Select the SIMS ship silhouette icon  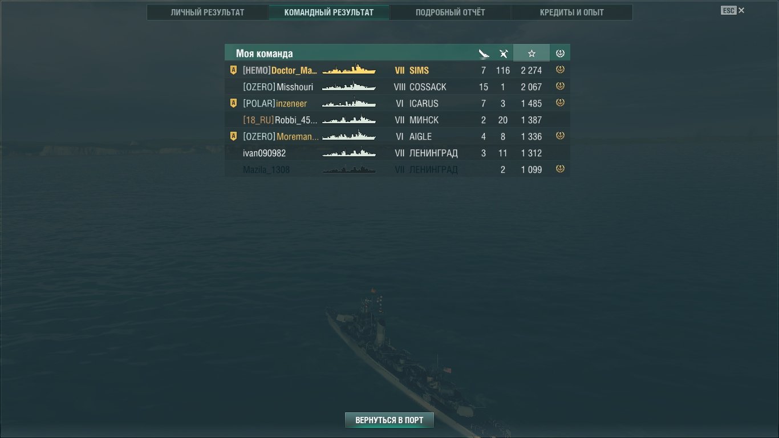point(349,70)
